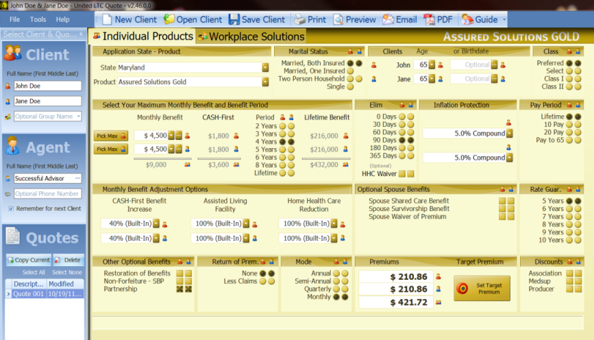Open John's age dropdown
The image size is (594, 340).
[432, 65]
